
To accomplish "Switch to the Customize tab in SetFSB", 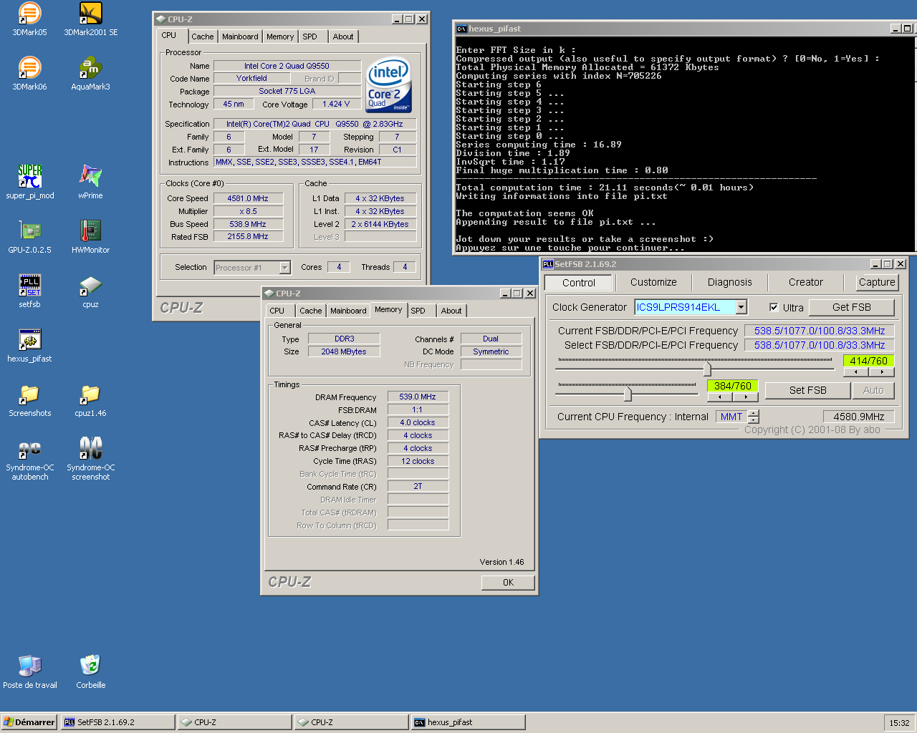I will coord(653,282).
